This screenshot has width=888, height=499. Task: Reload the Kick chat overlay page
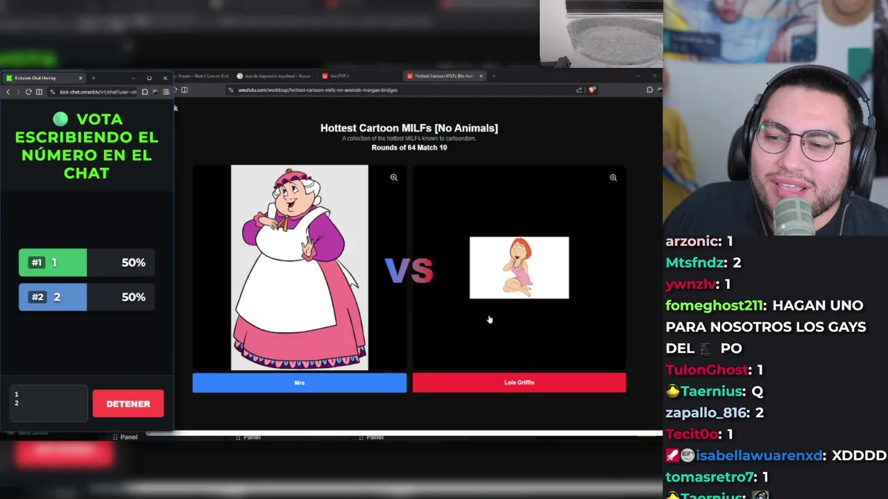[28, 91]
